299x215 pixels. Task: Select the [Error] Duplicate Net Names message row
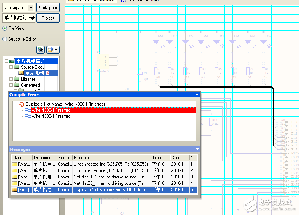pos(104,190)
